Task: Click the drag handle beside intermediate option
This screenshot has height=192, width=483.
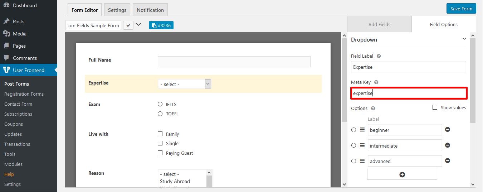Action: click(x=362, y=145)
